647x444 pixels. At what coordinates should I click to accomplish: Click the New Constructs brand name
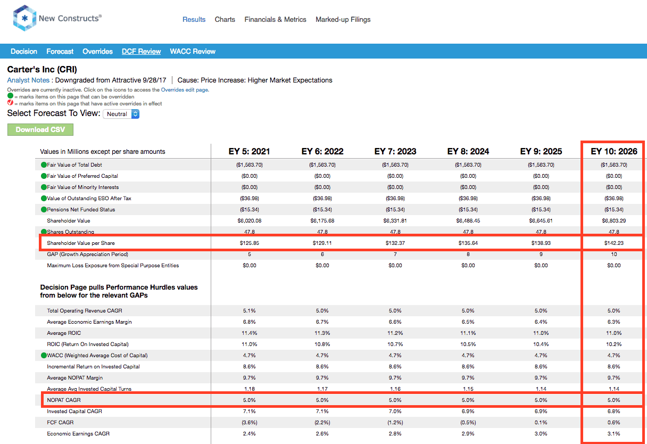[70, 18]
